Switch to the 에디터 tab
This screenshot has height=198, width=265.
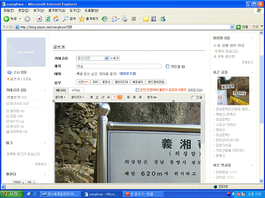tap(61, 90)
